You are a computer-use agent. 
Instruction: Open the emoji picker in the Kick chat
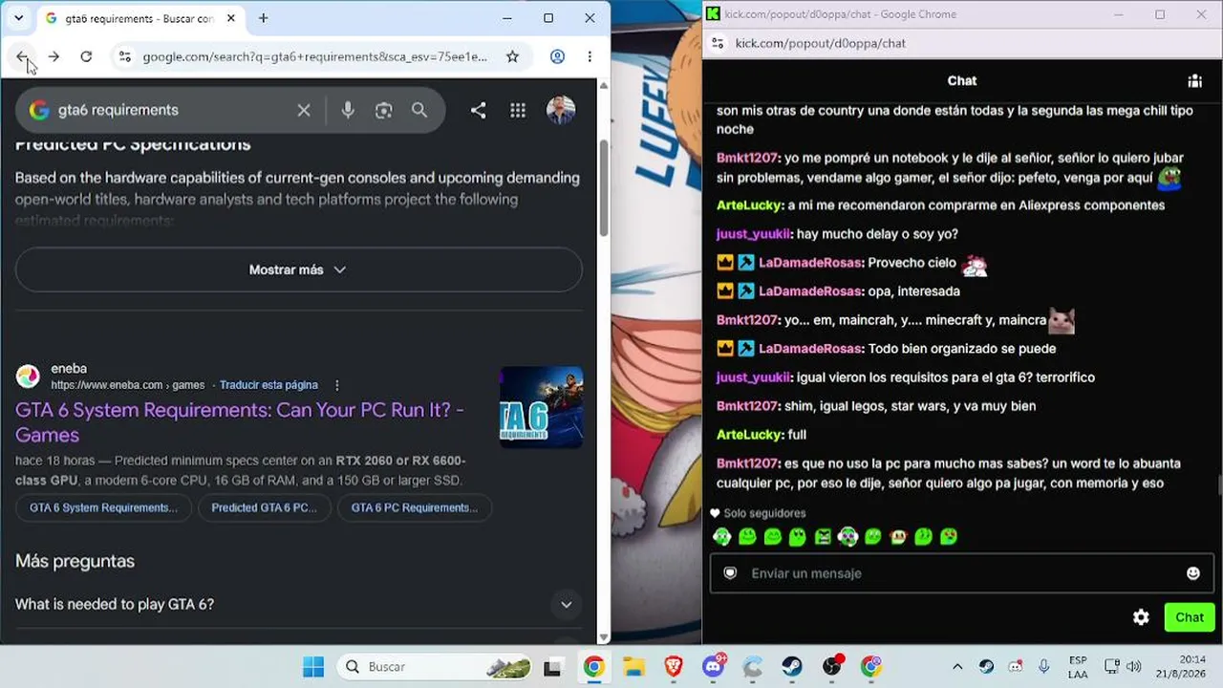pyautogui.click(x=1192, y=573)
